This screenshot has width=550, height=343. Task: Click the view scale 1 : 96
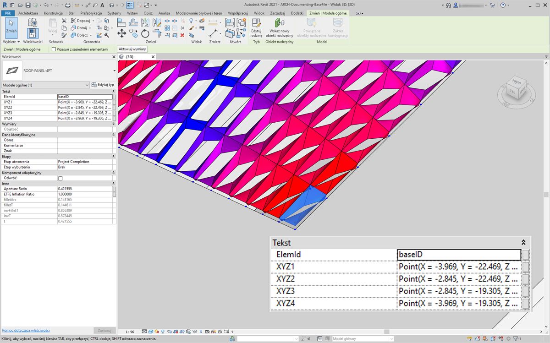click(130, 332)
